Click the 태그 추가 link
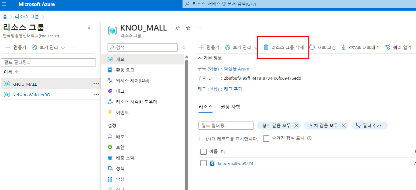Screen dimensions: 416x190 [233, 89]
